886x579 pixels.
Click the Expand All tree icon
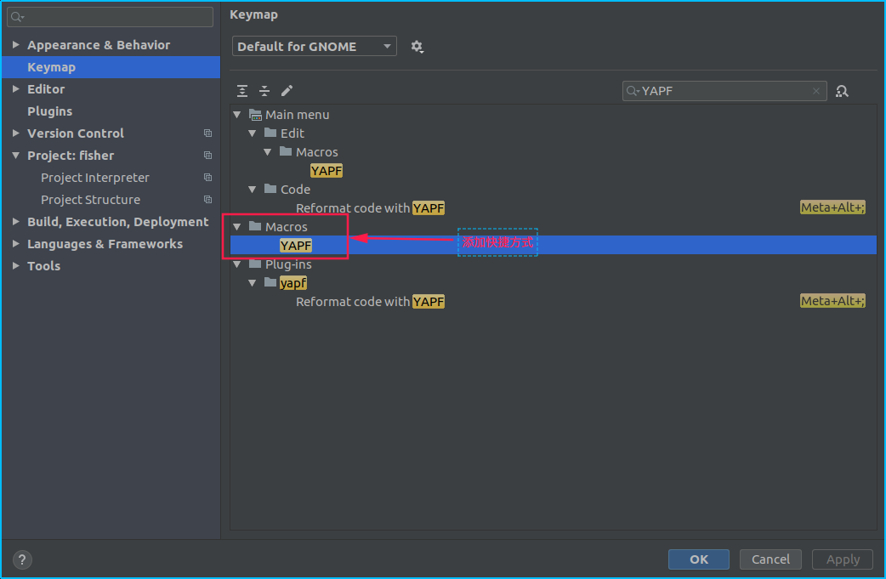242,90
